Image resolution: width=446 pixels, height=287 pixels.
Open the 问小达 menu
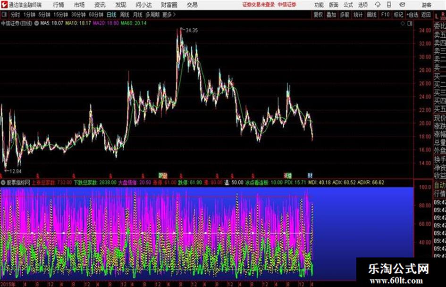point(143,5)
